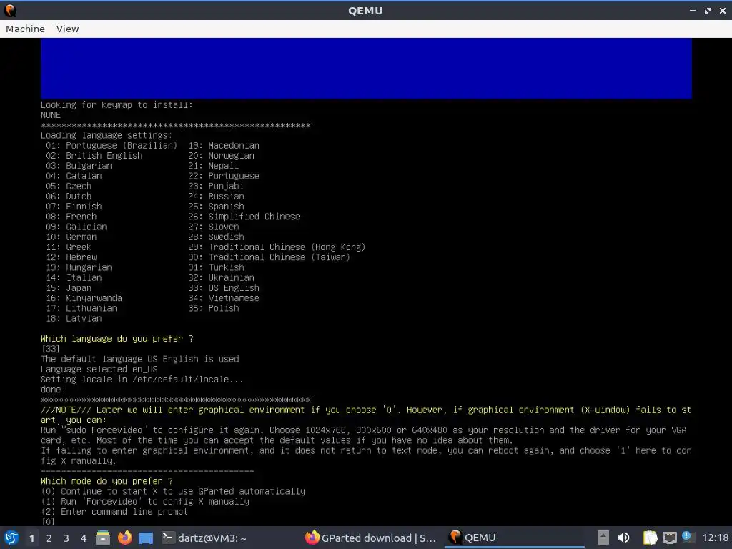
Task: Click the '35: Polish' language entry
Action: pyautogui.click(x=213, y=308)
